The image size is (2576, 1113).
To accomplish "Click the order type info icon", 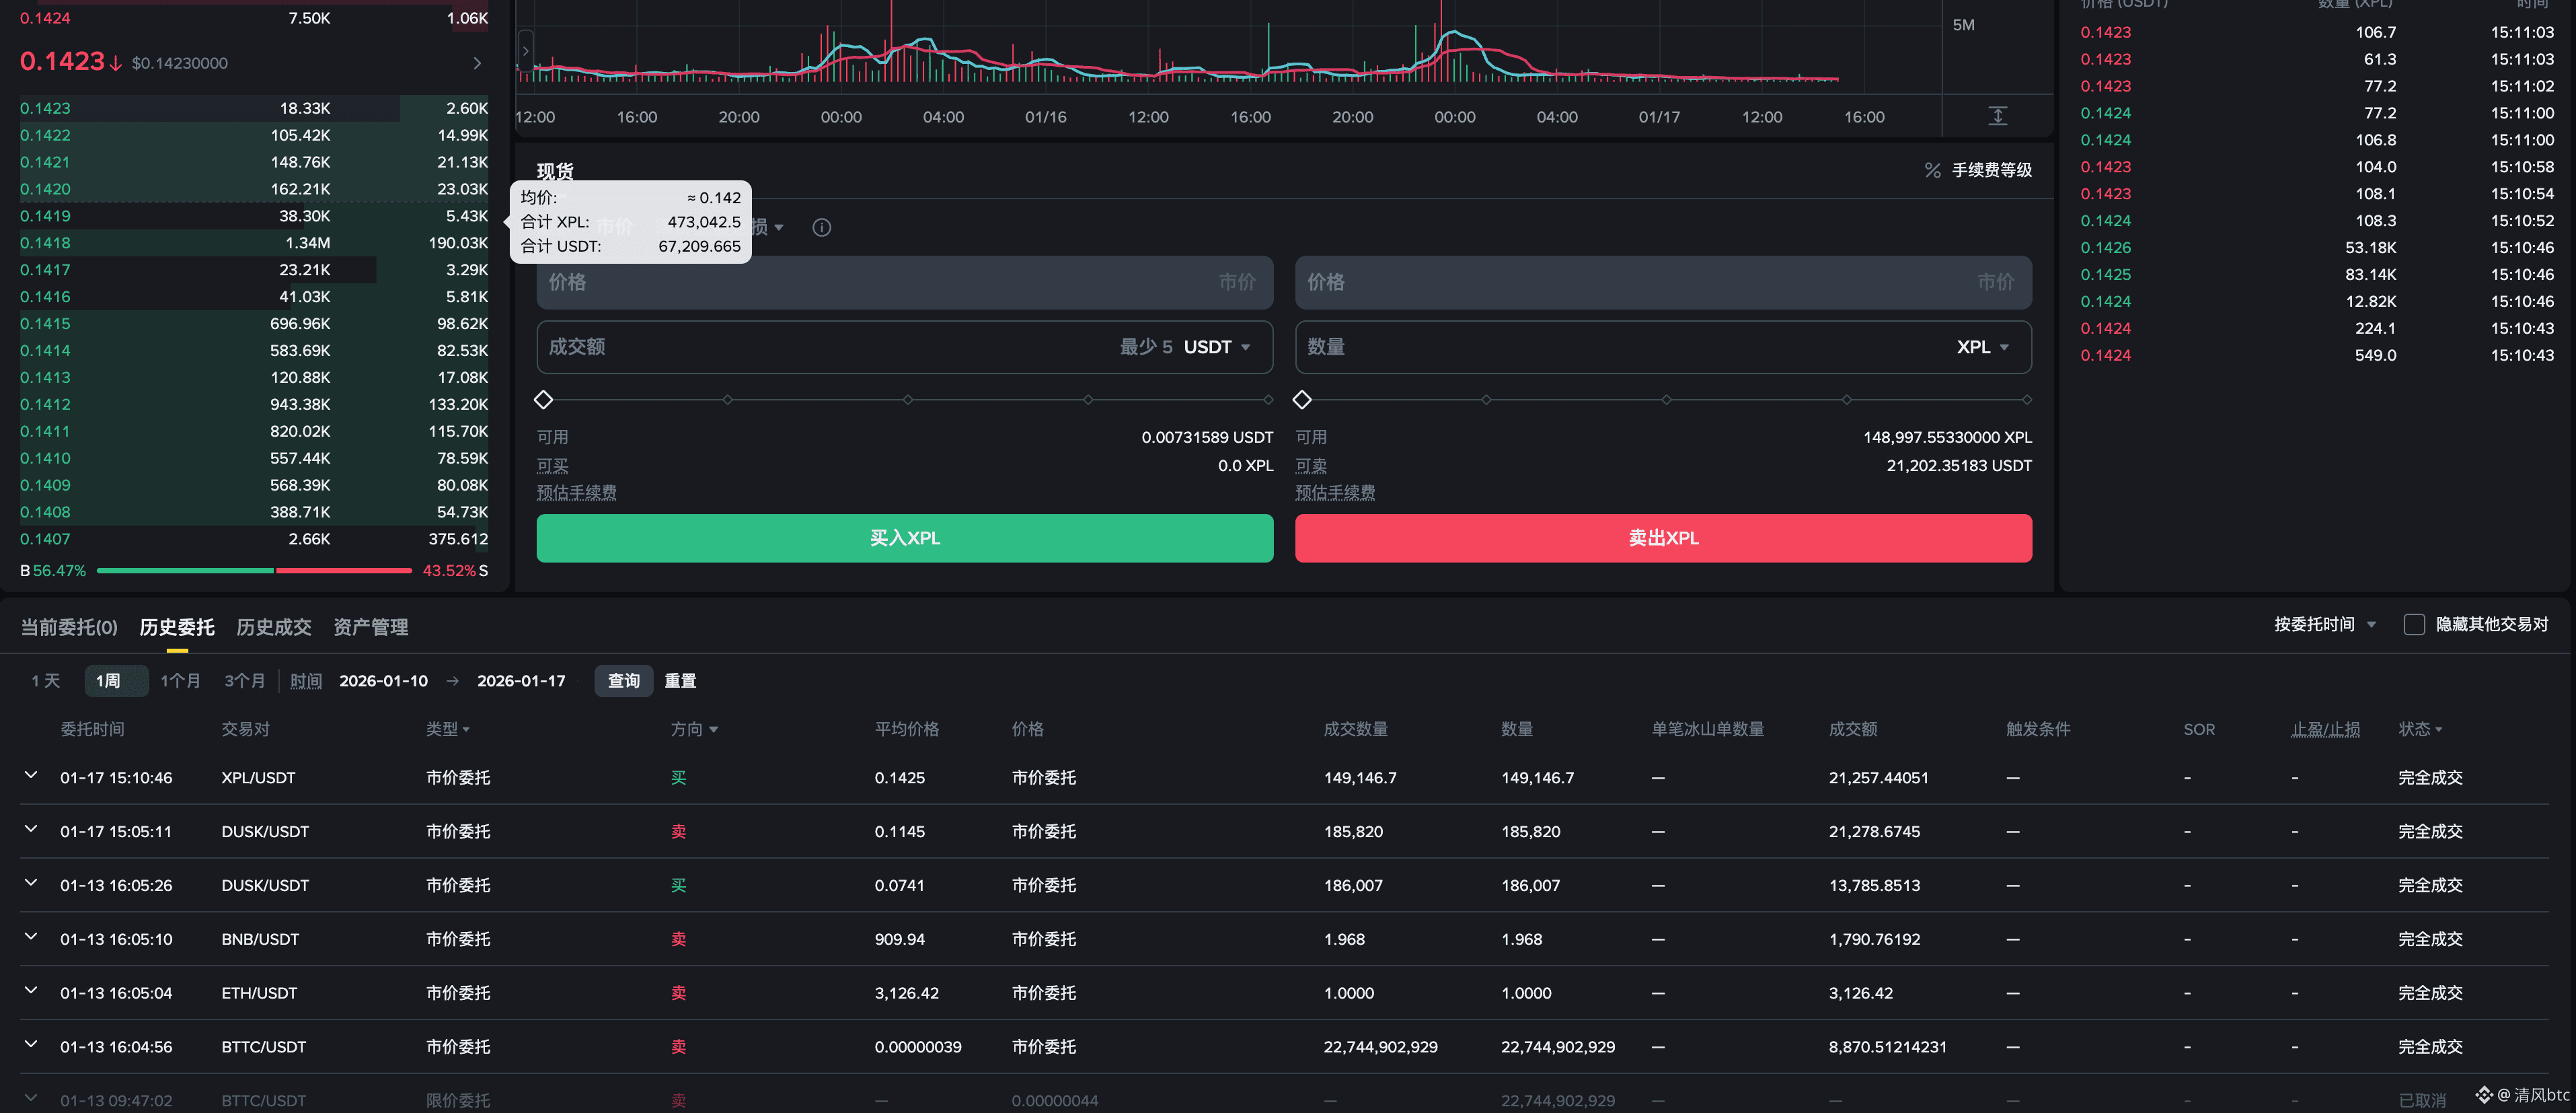I will click(821, 227).
